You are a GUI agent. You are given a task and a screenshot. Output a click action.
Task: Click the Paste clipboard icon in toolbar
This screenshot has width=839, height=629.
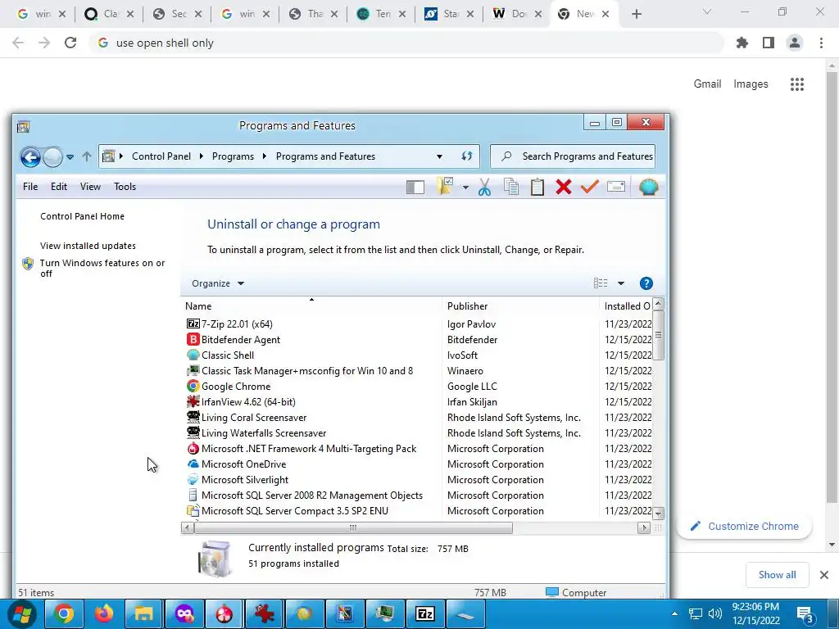click(x=537, y=188)
